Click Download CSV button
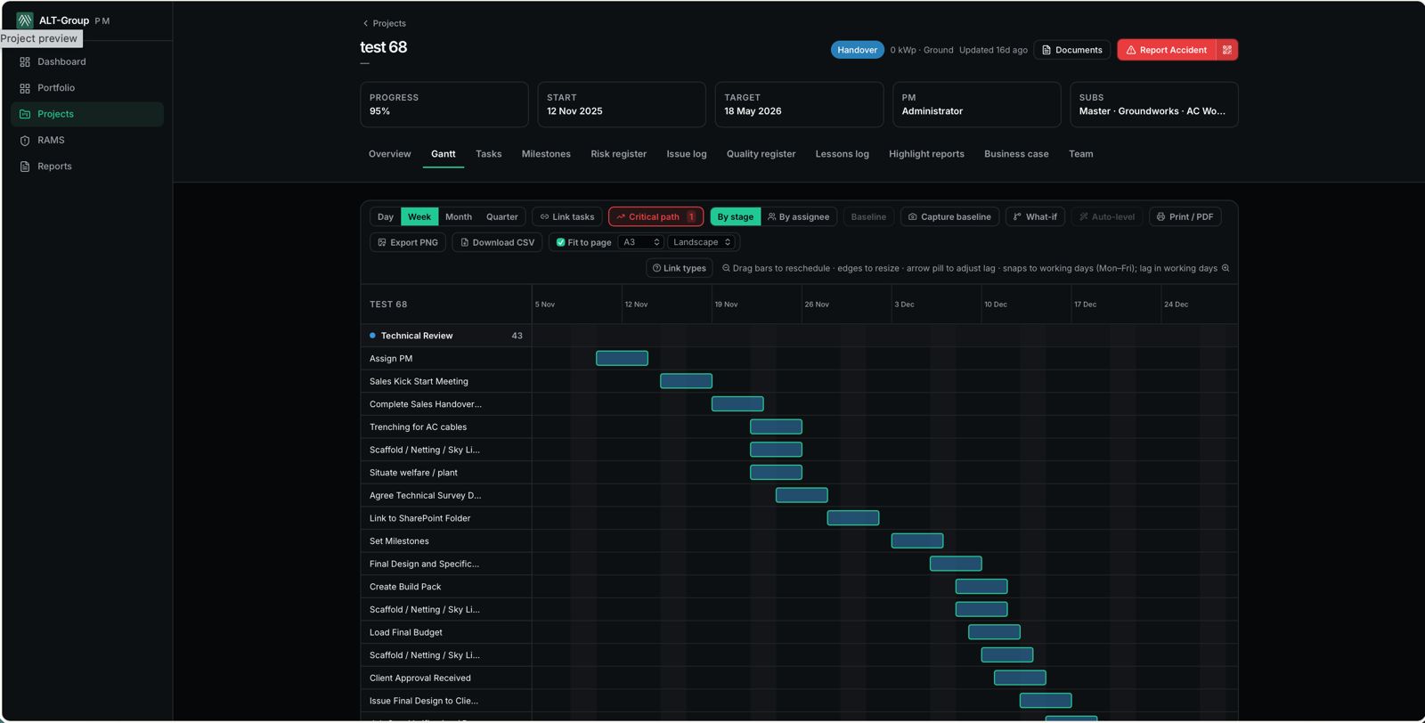1425x723 pixels. (x=497, y=242)
